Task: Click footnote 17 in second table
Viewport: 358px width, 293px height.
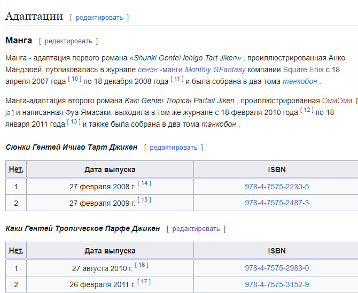Action: pos(144,282)
